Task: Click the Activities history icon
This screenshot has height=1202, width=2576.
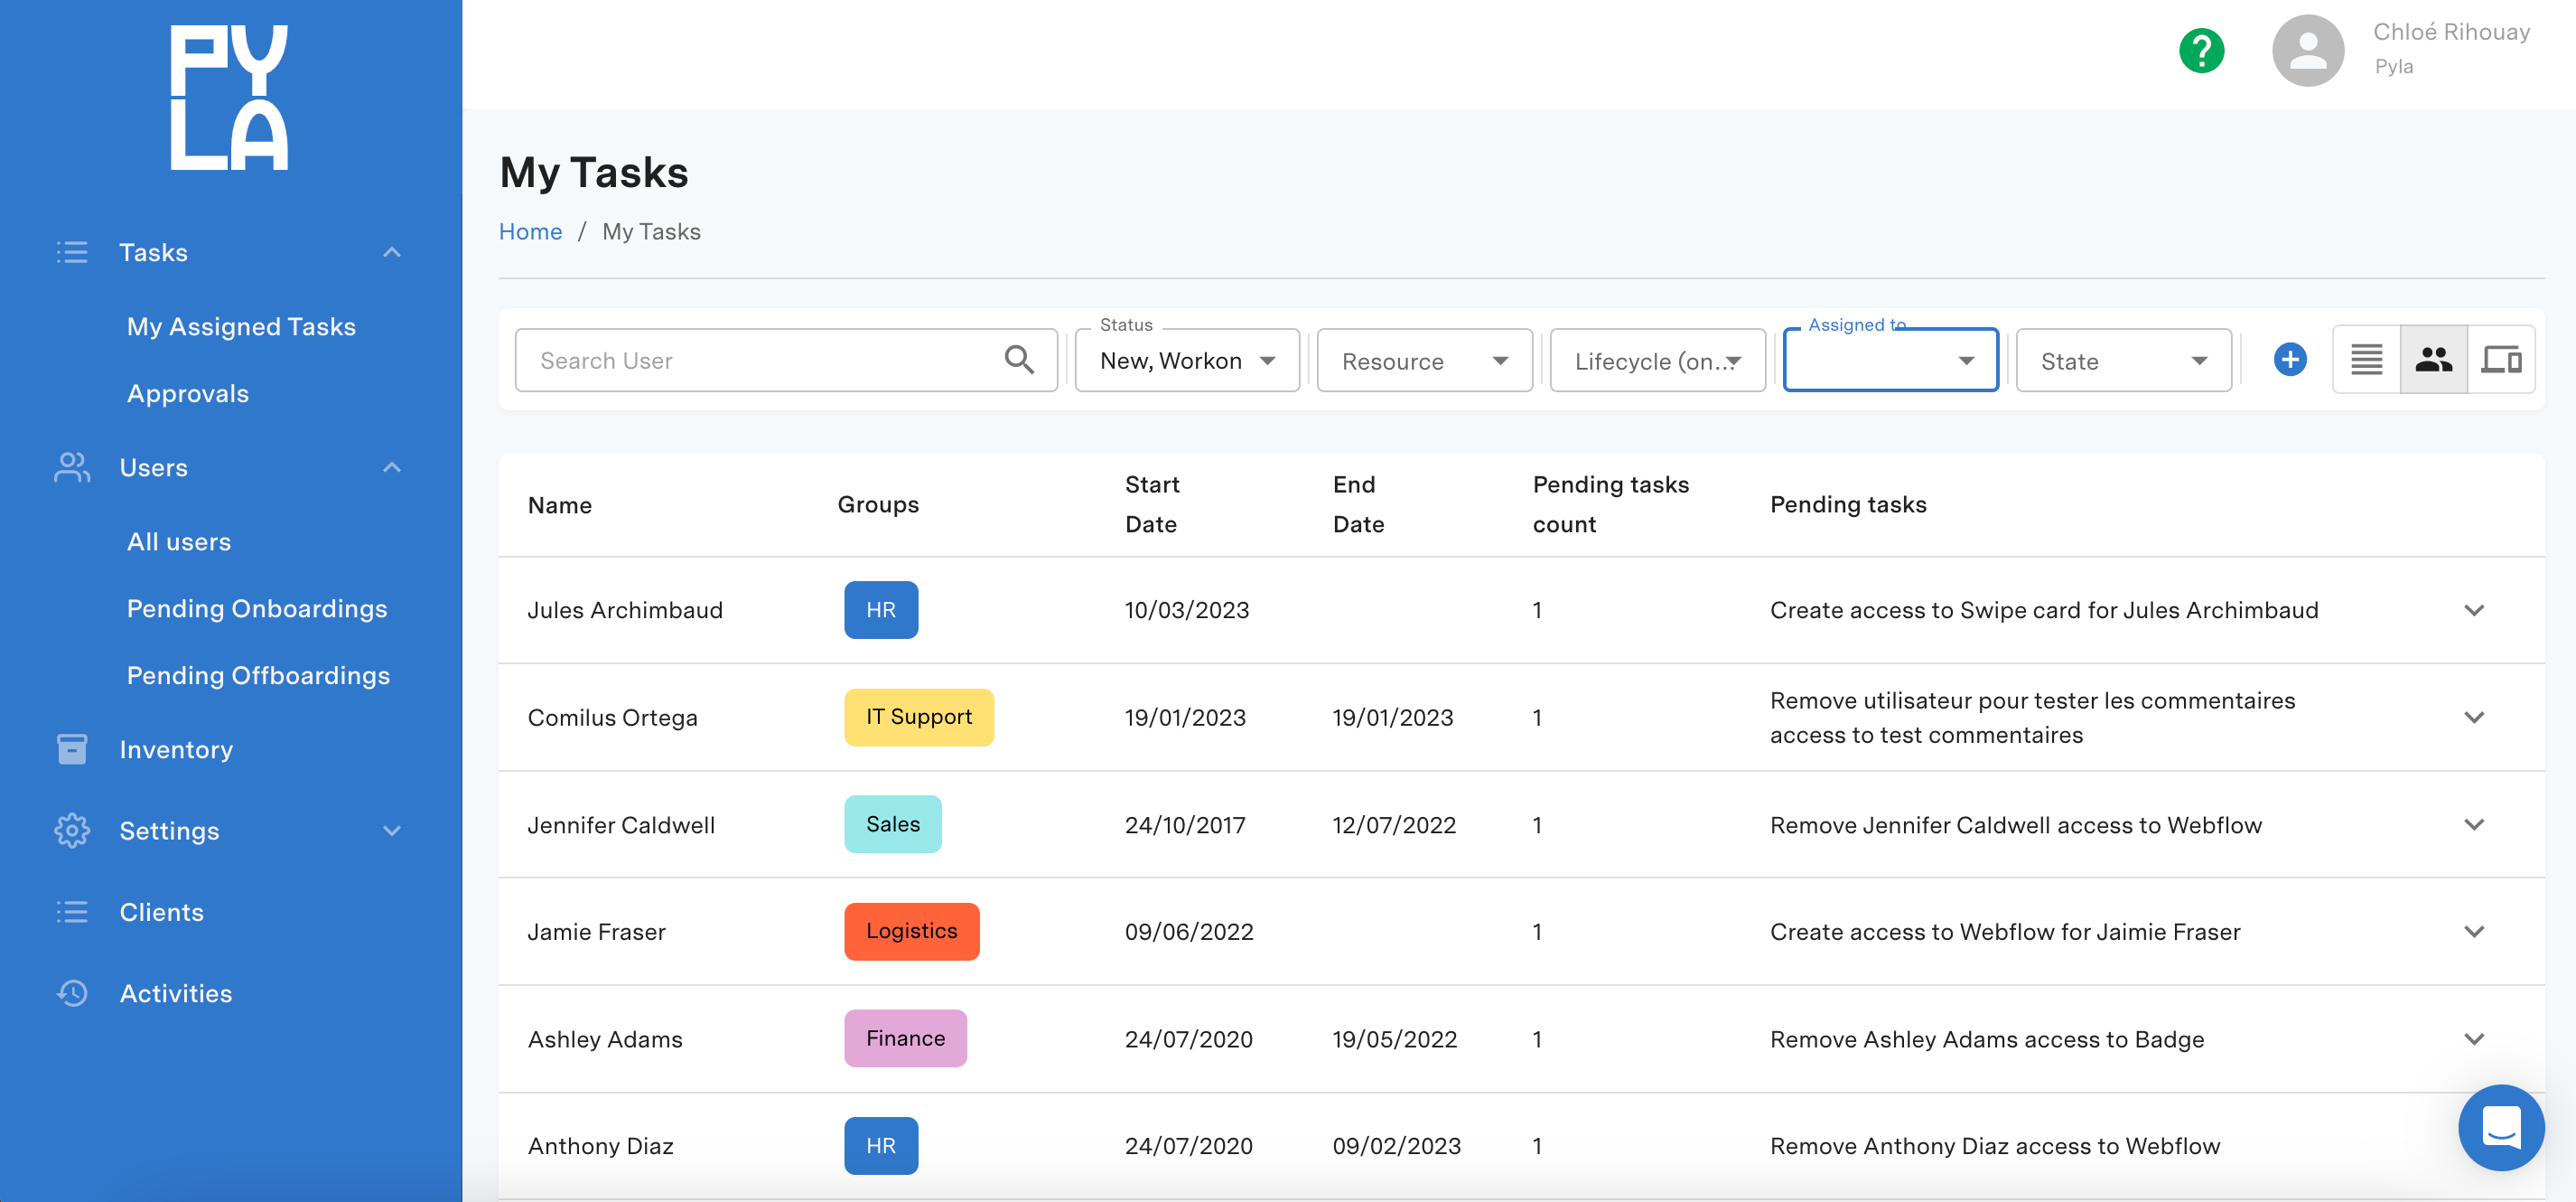Action: point(72,993)
